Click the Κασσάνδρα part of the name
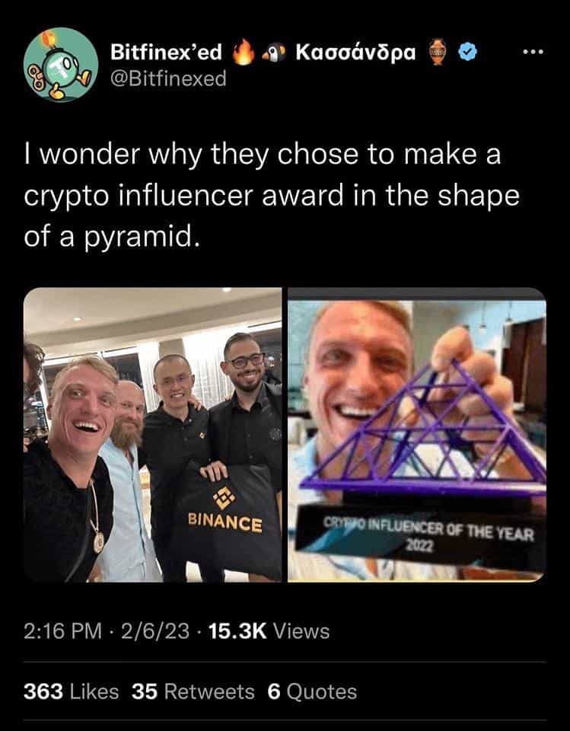The width and height of the screenshot is (570, 731). point(355,53)
